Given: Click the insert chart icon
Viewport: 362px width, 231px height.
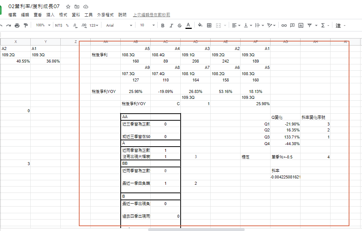Looking at the screenshot, I should [301, 26].
